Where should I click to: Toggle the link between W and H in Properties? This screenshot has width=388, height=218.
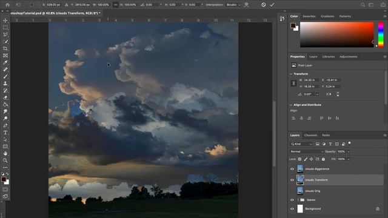tap(293, 84)
